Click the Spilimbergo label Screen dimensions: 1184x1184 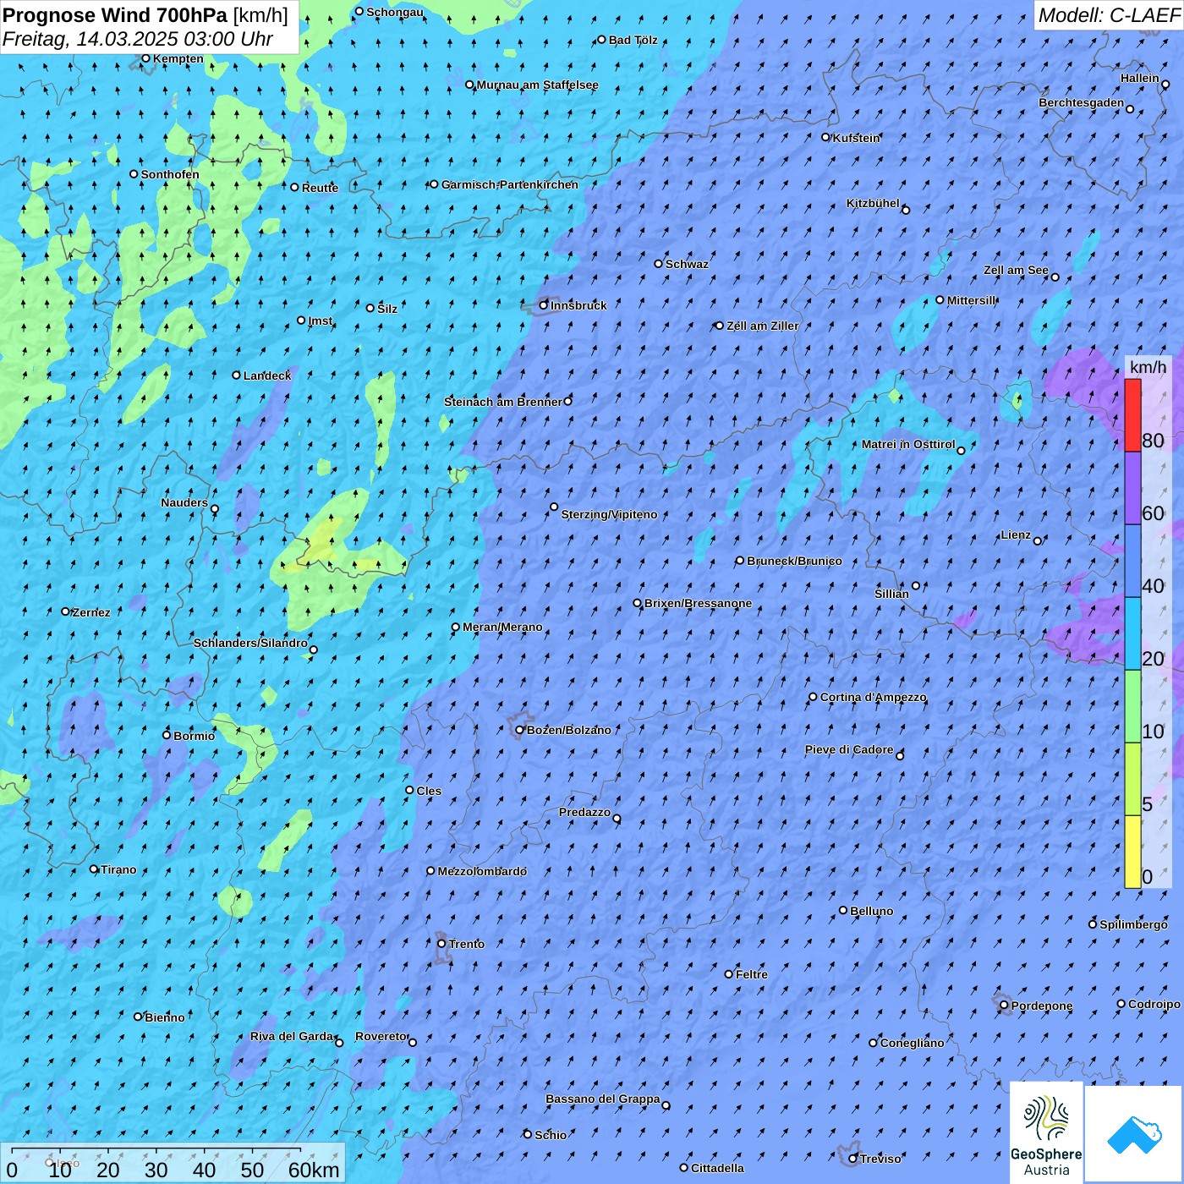click(1133, 924)
